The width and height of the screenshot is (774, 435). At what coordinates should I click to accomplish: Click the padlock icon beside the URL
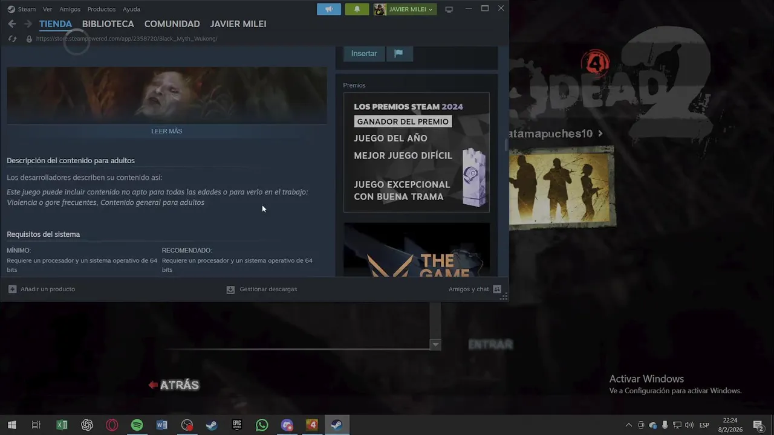pos(28,39)
